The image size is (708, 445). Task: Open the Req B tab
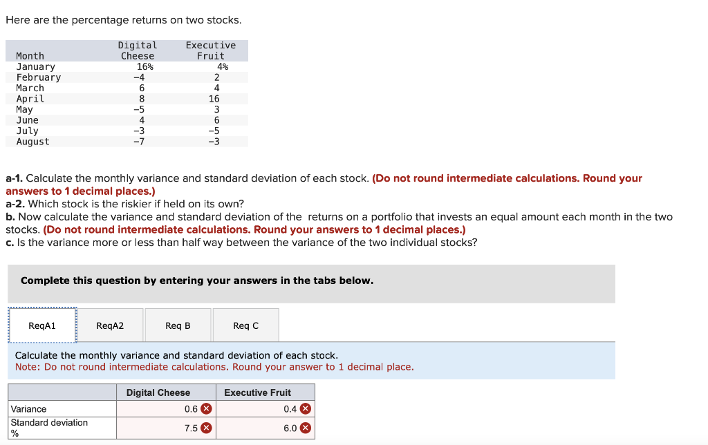tap(178, 325)
